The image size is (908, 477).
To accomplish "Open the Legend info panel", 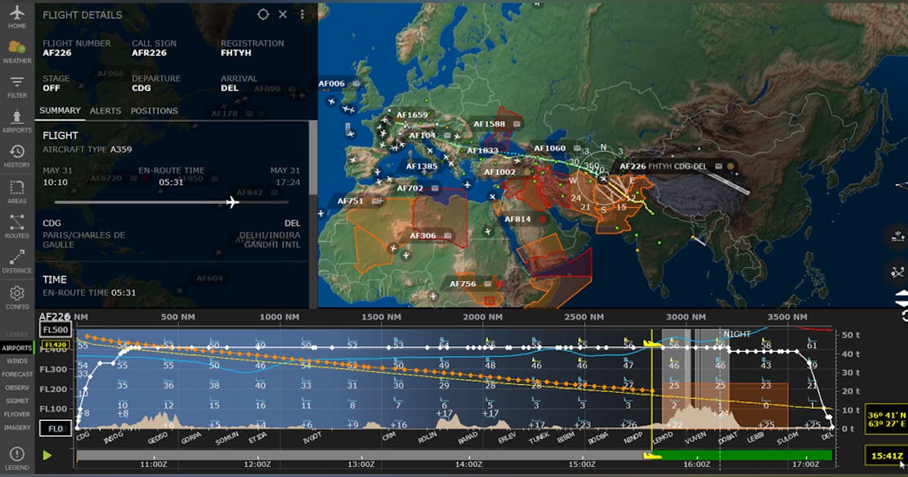I will [17, 457].
